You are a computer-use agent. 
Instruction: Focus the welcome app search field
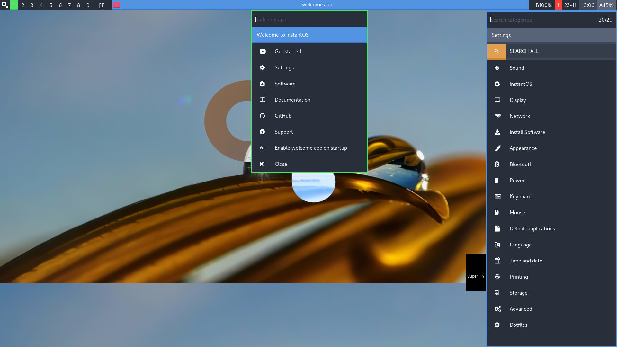pos(309,19)
